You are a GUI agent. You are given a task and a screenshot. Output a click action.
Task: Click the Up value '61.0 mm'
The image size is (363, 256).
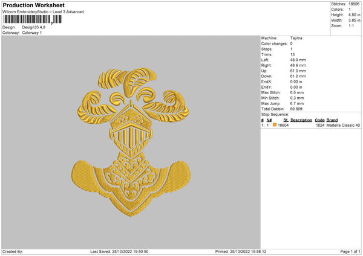298,71
